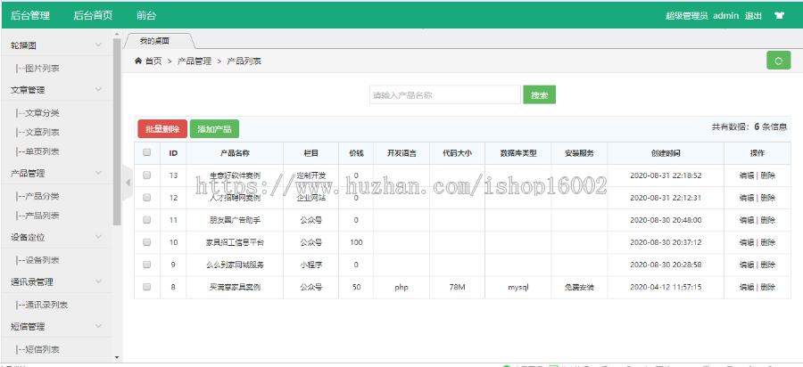
Task: Toggle the select-all checkbox in table header
Action: click(x=147, y=152)
